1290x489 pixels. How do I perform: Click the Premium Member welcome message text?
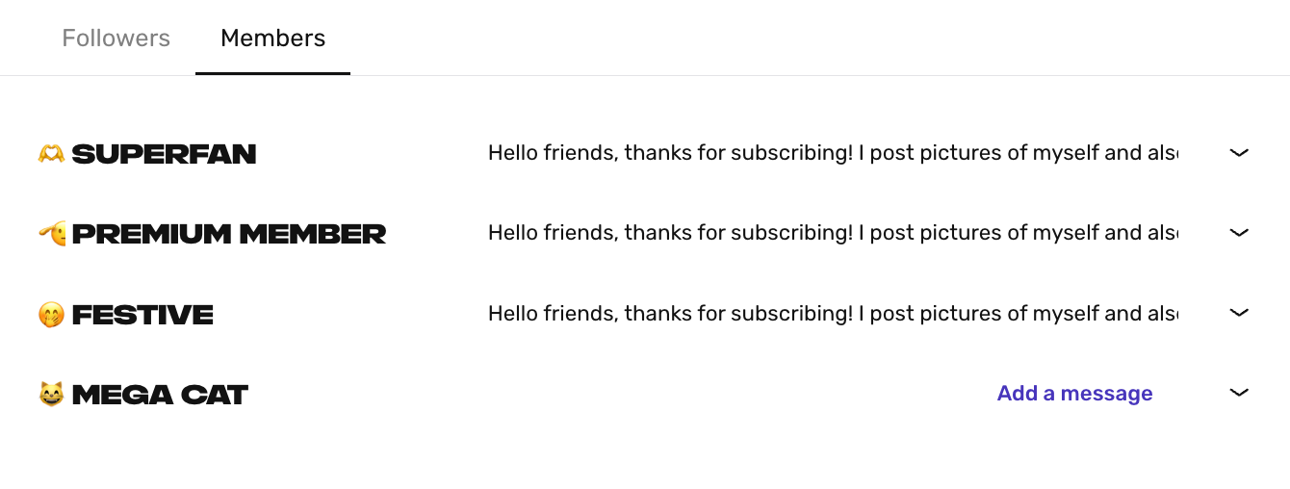click(833, 233)
